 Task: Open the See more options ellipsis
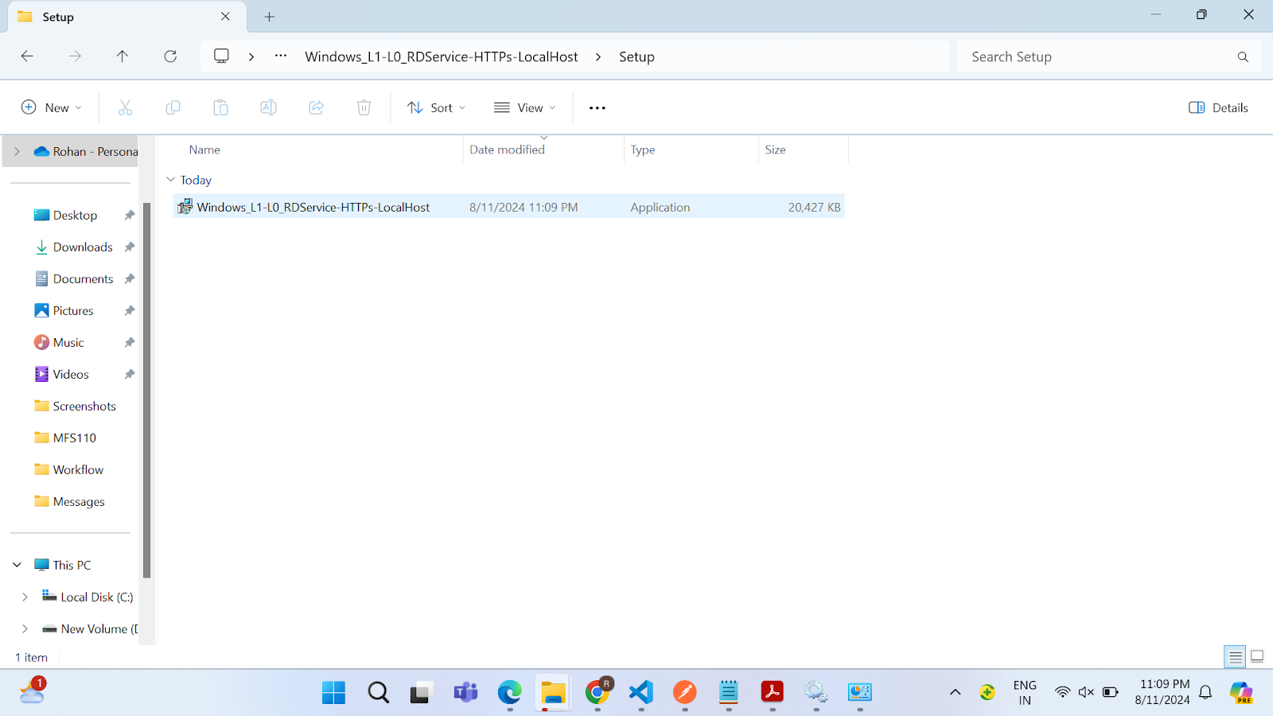(x=597, y=107)
